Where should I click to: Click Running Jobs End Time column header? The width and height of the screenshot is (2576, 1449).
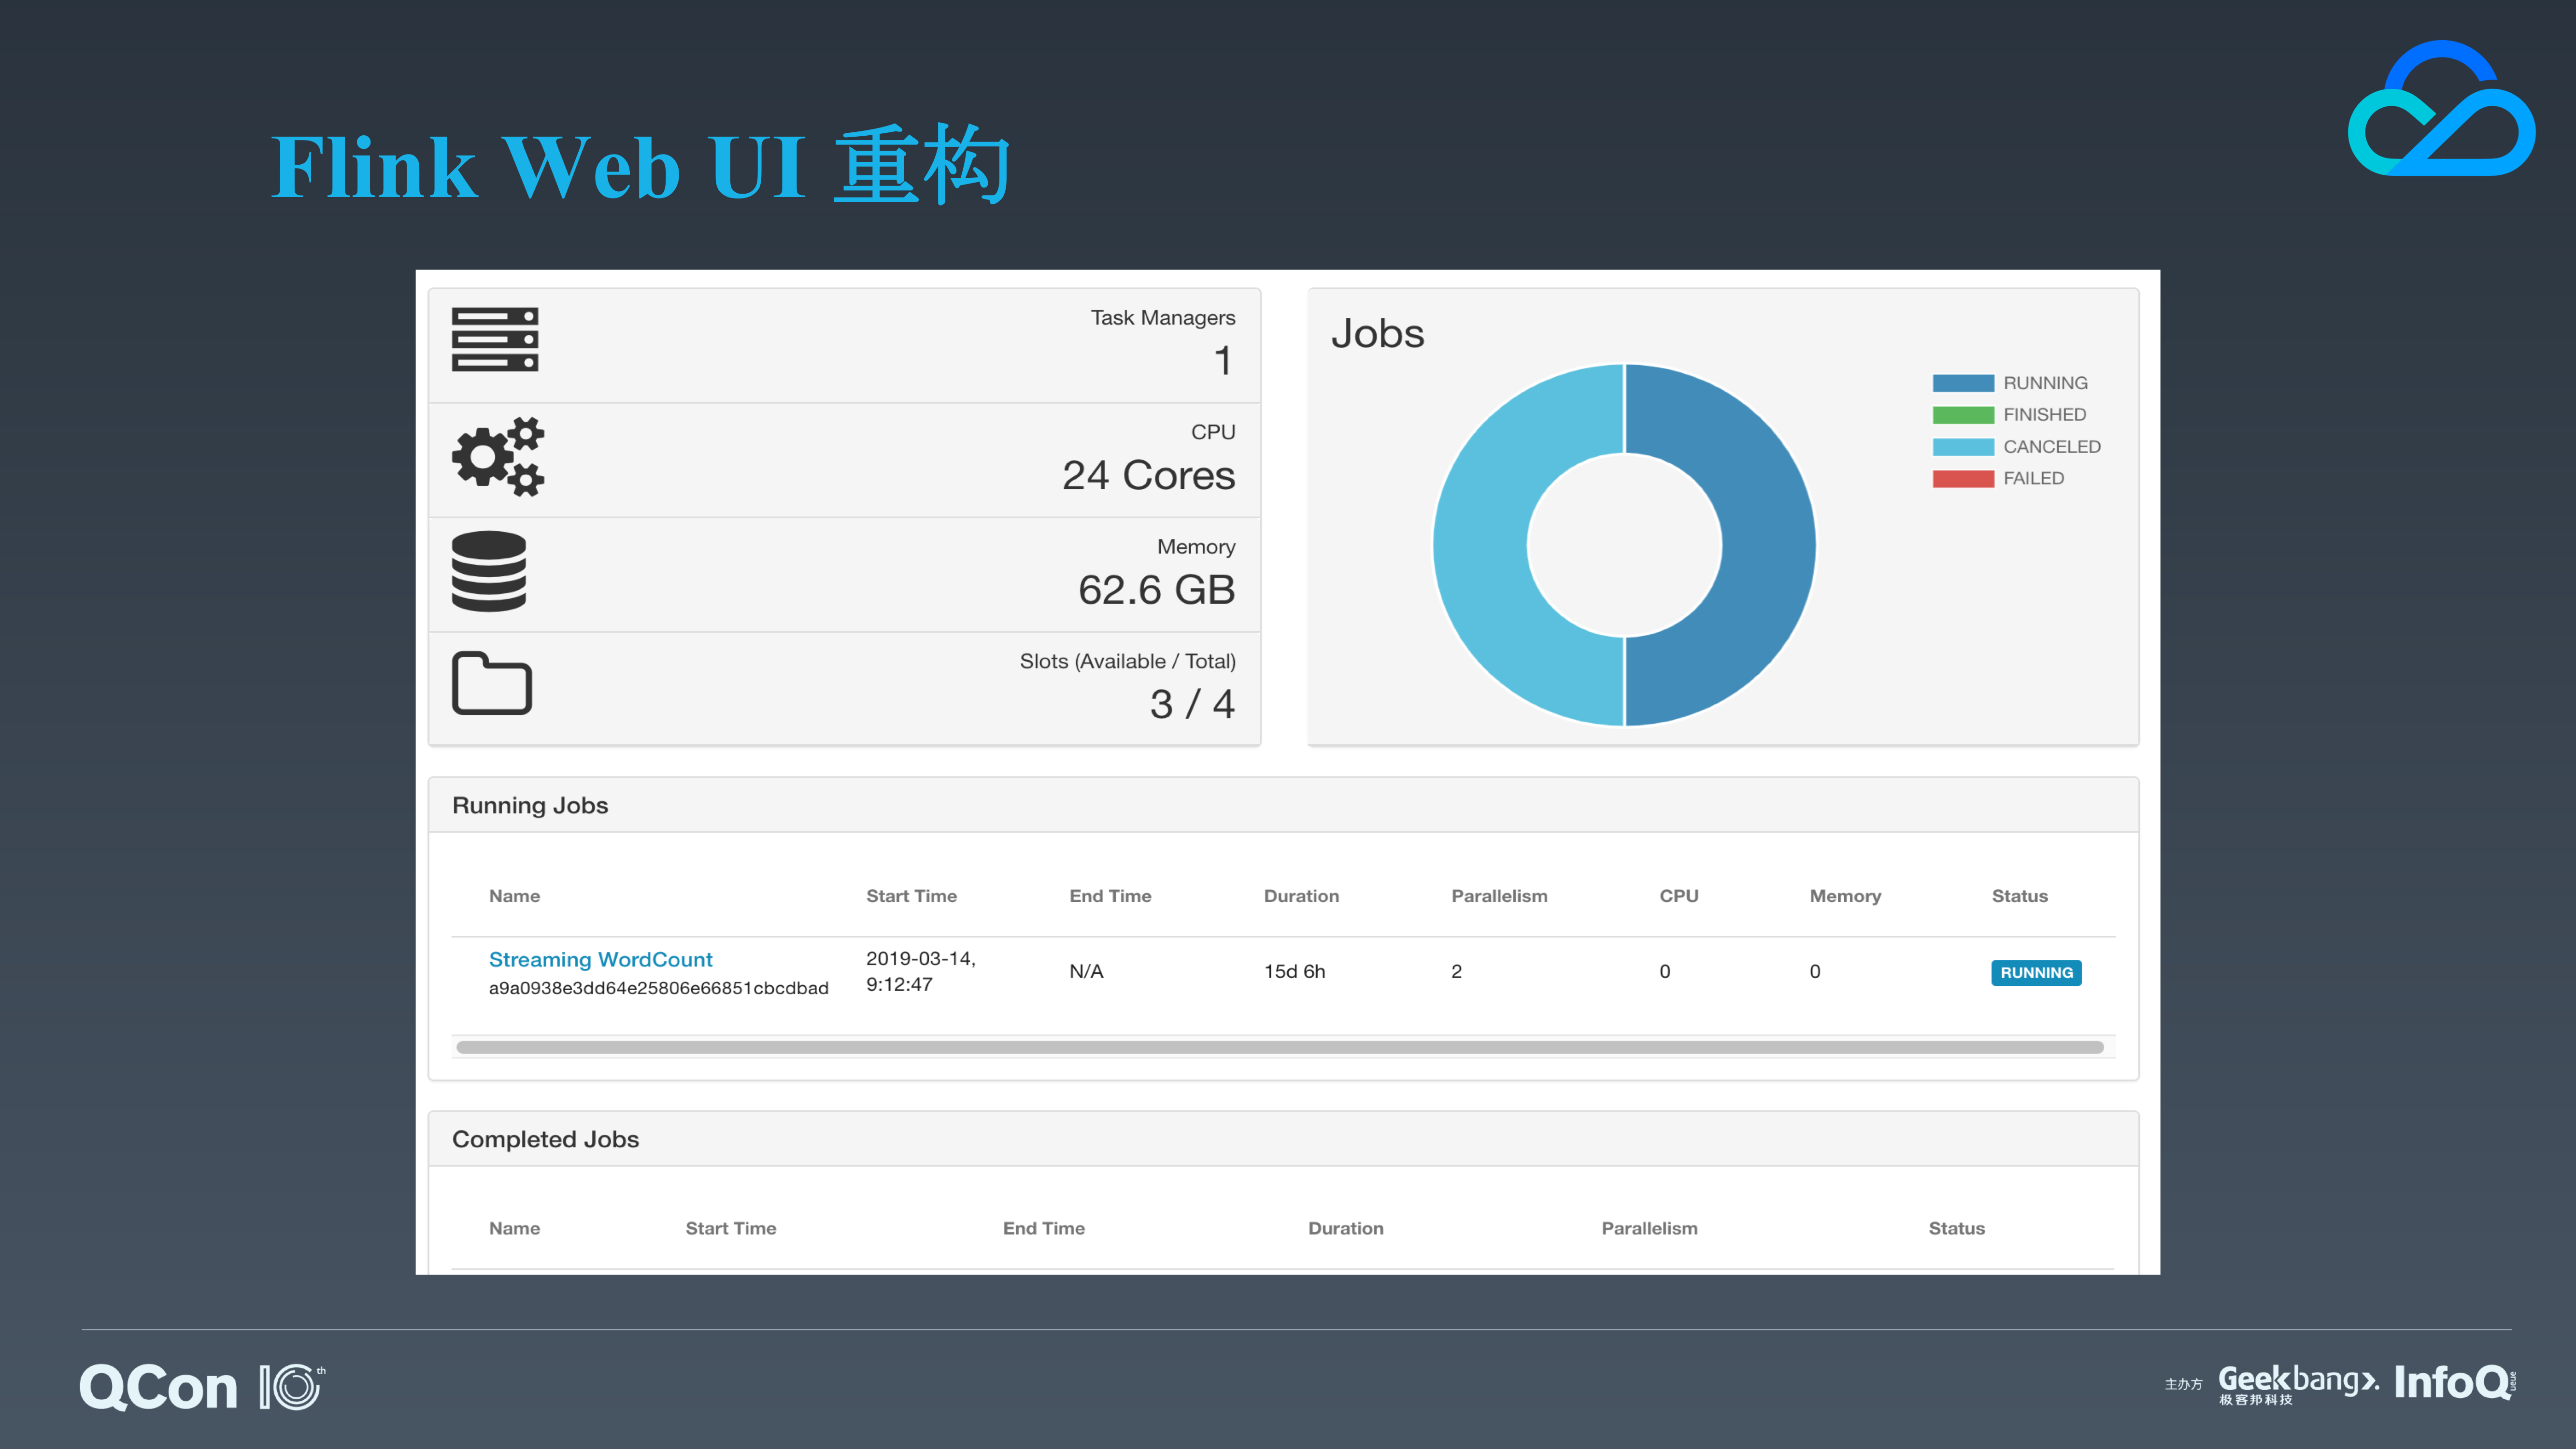point(1110,896)
